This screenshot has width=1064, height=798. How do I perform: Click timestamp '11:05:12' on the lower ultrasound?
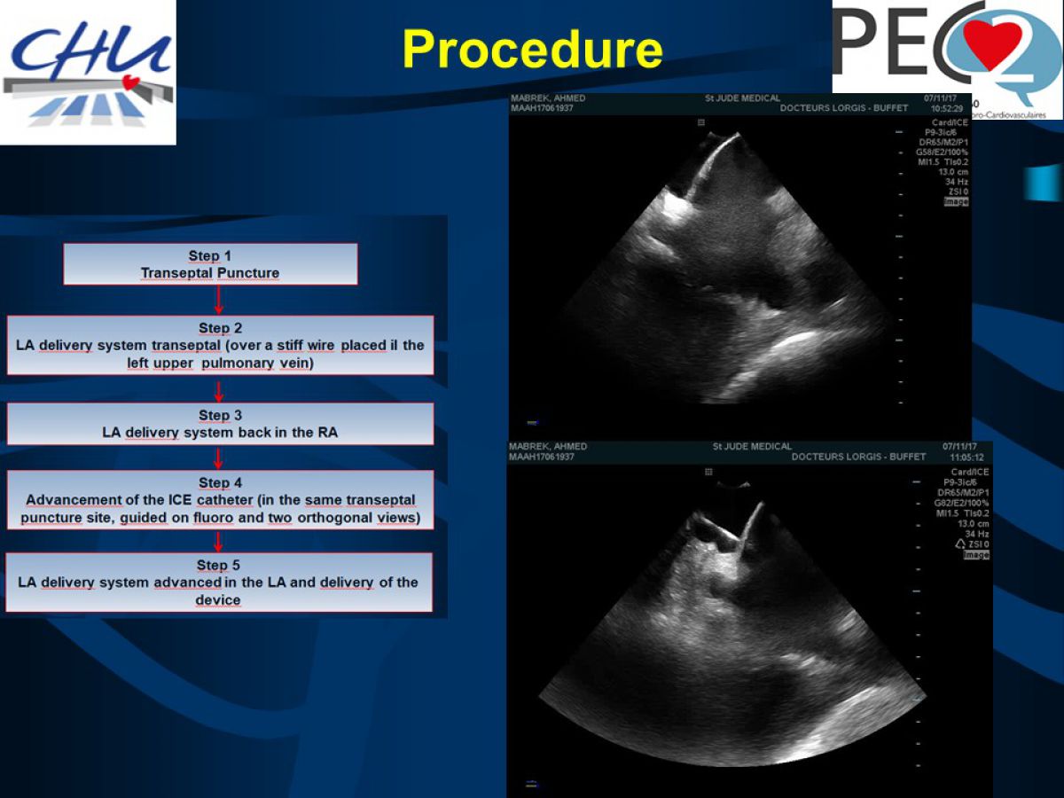(966, 457)
